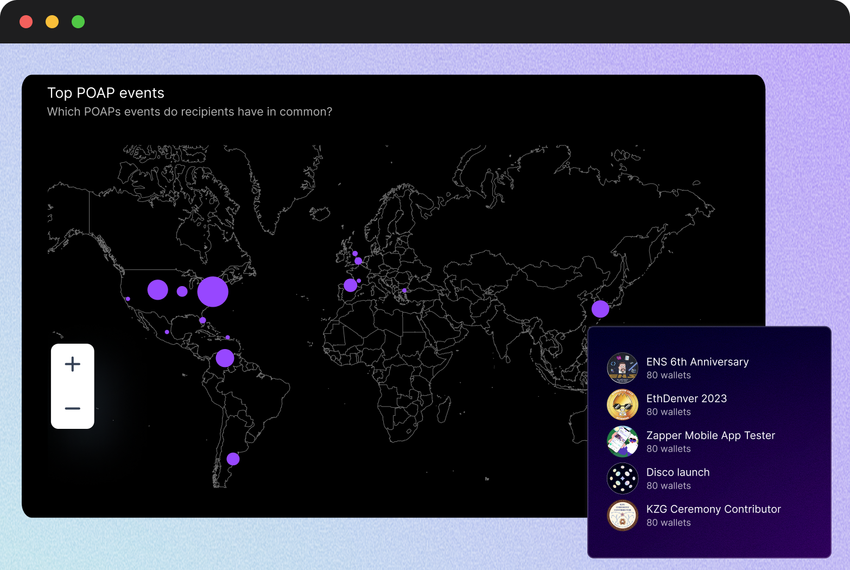Click the ENS 6th Anniversary badge icon

(x=623, y=368)
